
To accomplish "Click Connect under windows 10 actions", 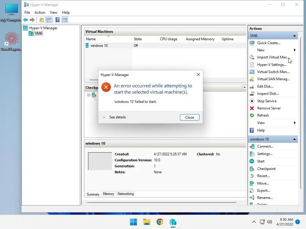I will coord(265,146).
